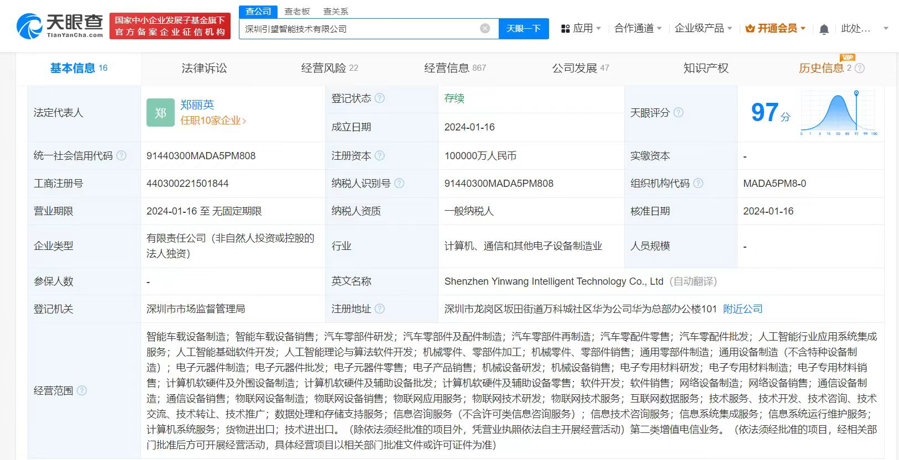Click the official credit agency banner

click(170, 26)
